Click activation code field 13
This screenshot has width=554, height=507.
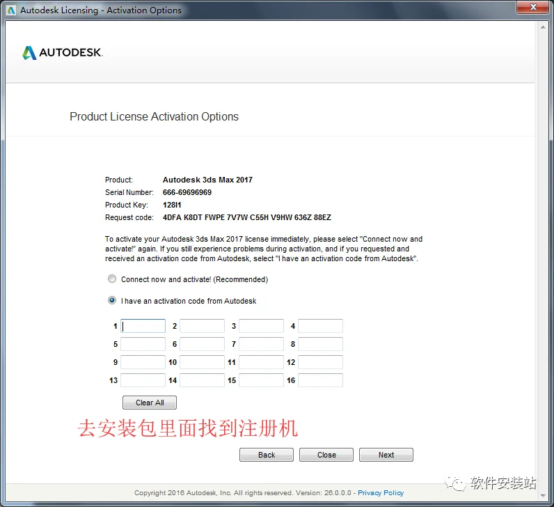(x=143, y=380)
